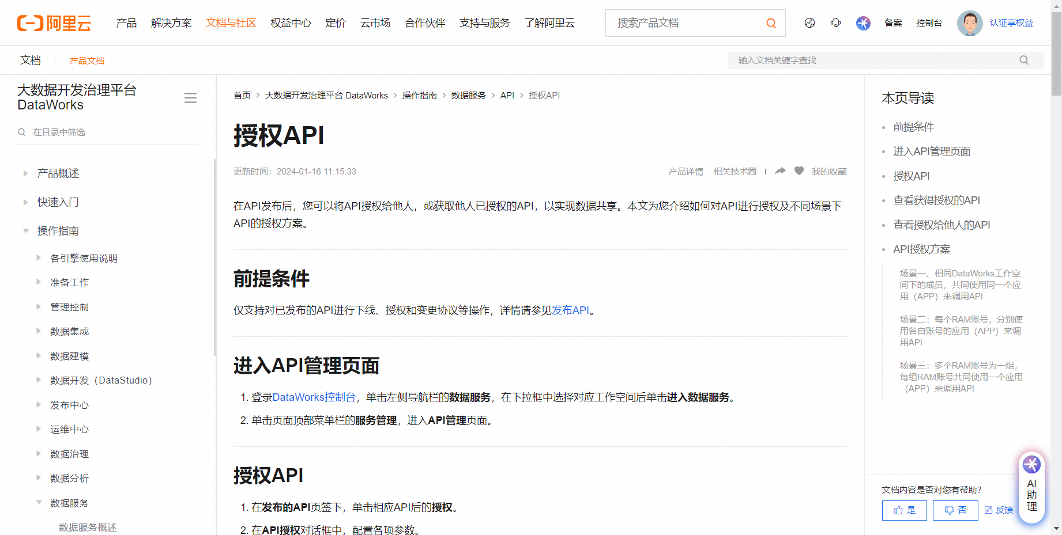Viewport: 1062px width, 535px height.
Task: Toggle the sidebar hamburger menu icon
Action: [190, 98]
